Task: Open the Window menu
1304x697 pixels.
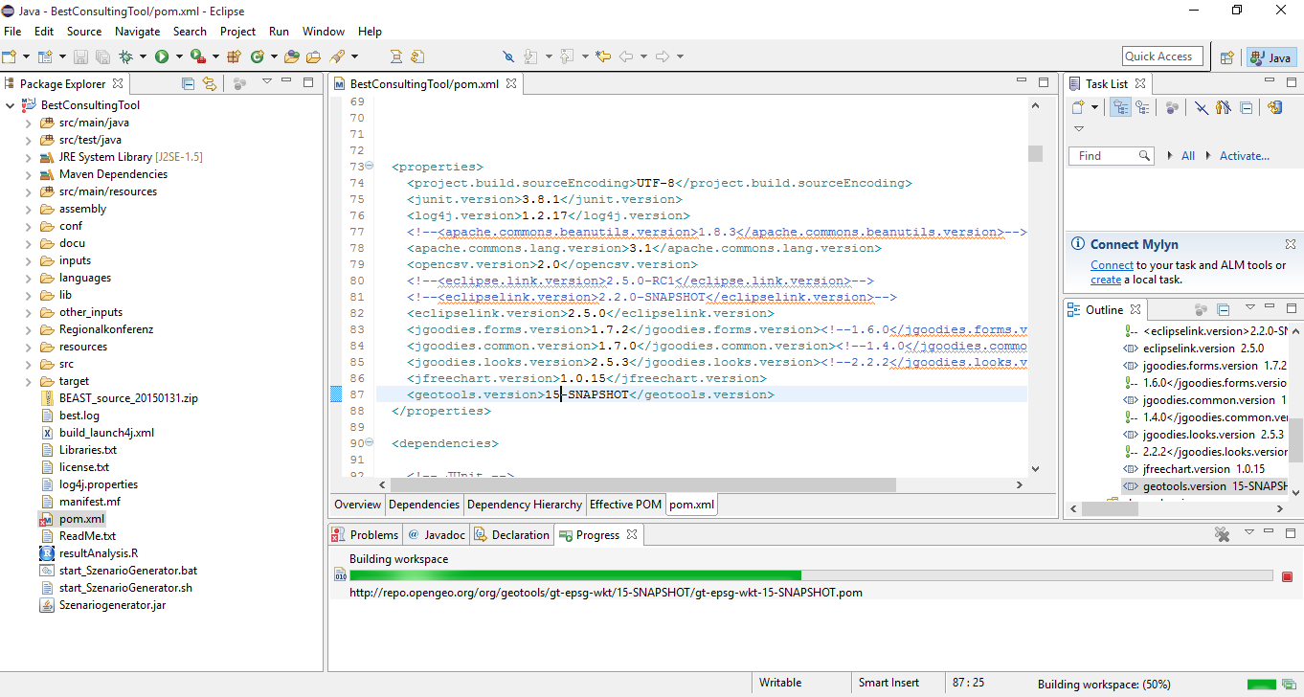Action: (324, 32)
